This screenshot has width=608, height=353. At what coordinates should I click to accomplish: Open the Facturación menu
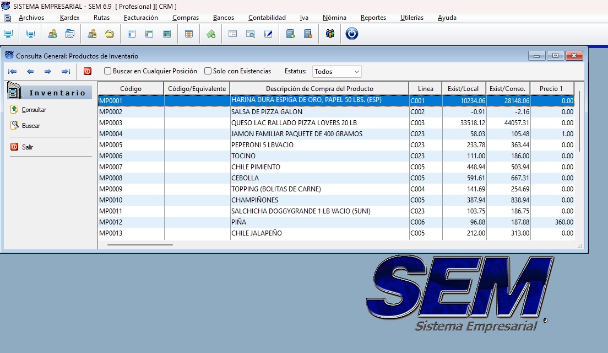tap(141, 18)
